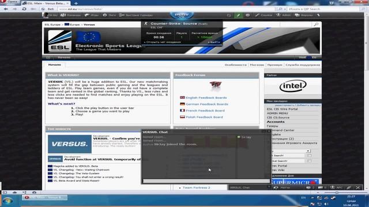Open the Служба поддержки menu item
Image resolution: width=369 pixels, height=207 pixels.
pyautogui.click(x=303, y=65)
